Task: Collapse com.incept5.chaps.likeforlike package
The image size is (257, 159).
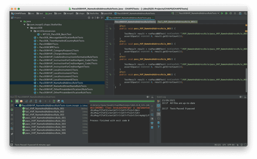Action: click(x=24, y=24)
